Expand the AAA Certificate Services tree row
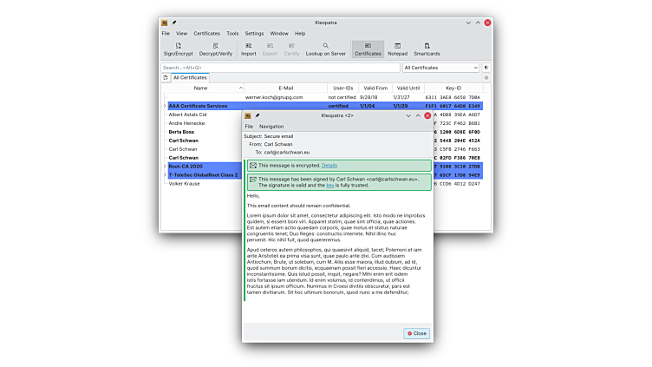652x367 pixels. point(164,106)
